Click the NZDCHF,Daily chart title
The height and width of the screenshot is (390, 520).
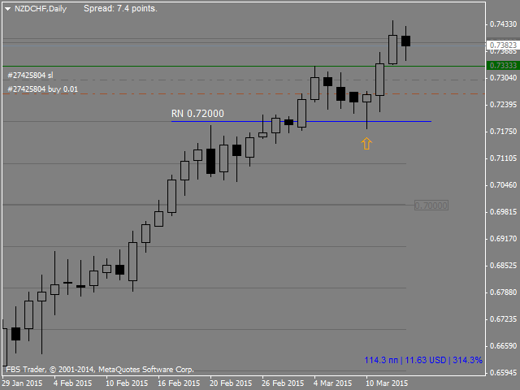(41, 9)
